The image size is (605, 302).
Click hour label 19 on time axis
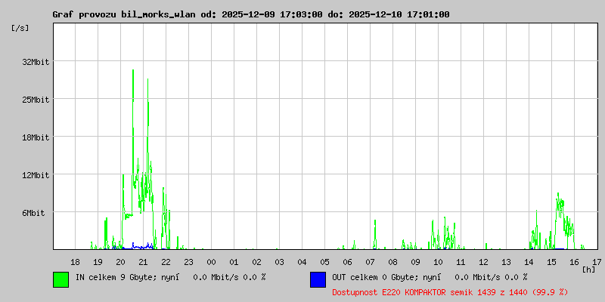[x=98, y=262]
